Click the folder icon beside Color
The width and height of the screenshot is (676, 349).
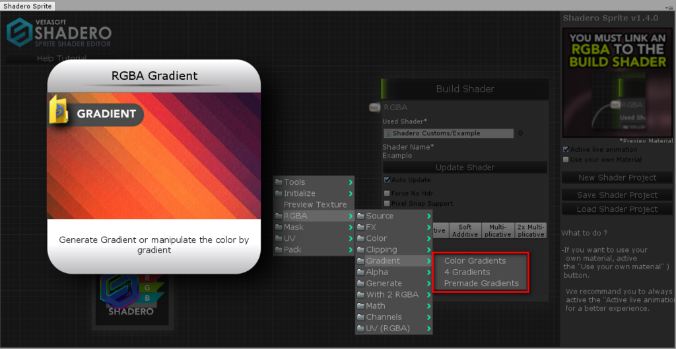click(x=361, y=238)
